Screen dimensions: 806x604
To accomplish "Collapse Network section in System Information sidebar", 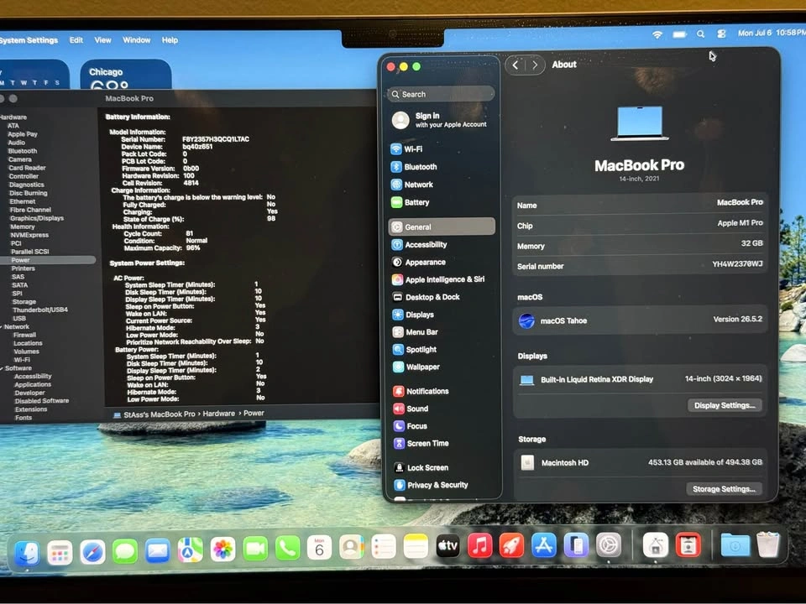I will (x=2, y=326).
